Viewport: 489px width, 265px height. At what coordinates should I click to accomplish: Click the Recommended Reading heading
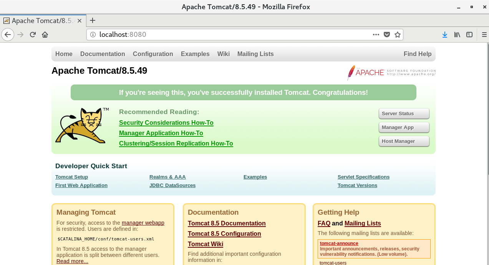tap(159, 112)
